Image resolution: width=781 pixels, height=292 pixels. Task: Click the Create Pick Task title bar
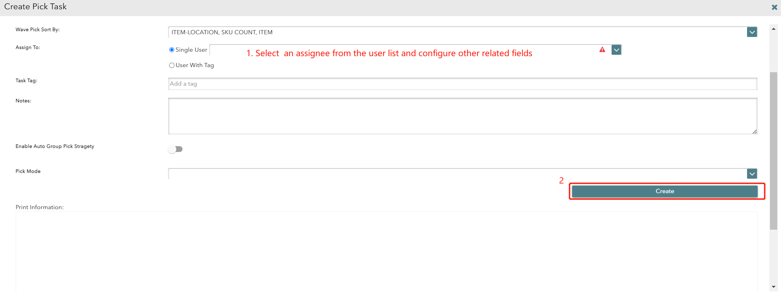377,7
